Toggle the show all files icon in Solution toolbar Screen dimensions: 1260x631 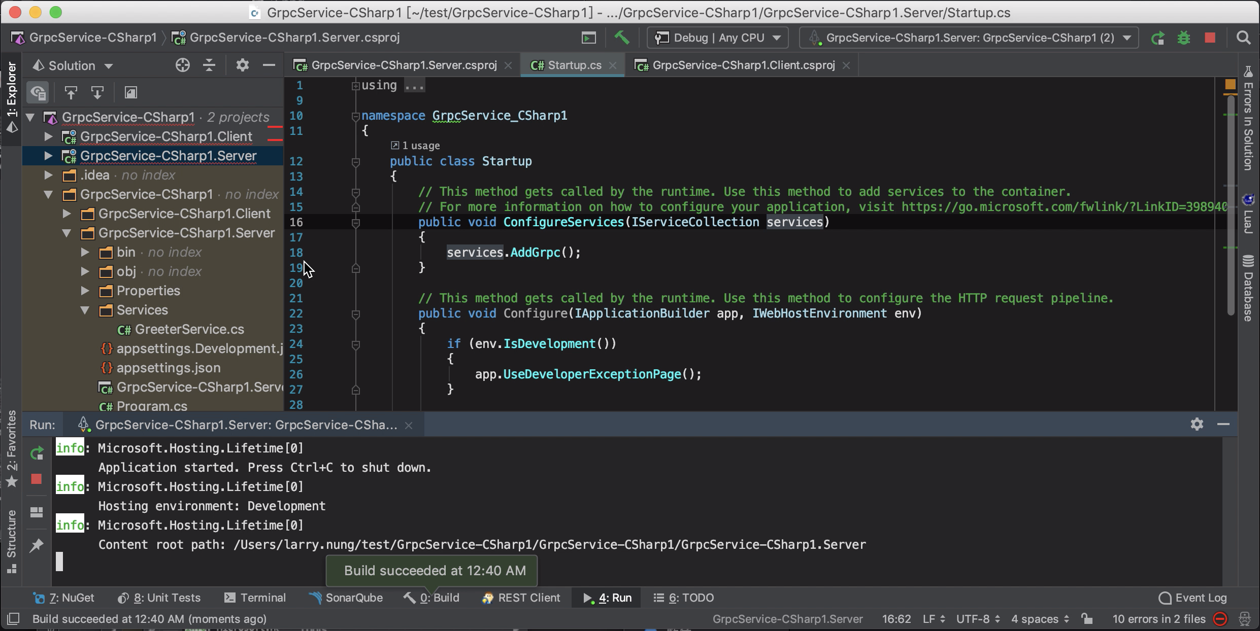[x=38, y=92]
